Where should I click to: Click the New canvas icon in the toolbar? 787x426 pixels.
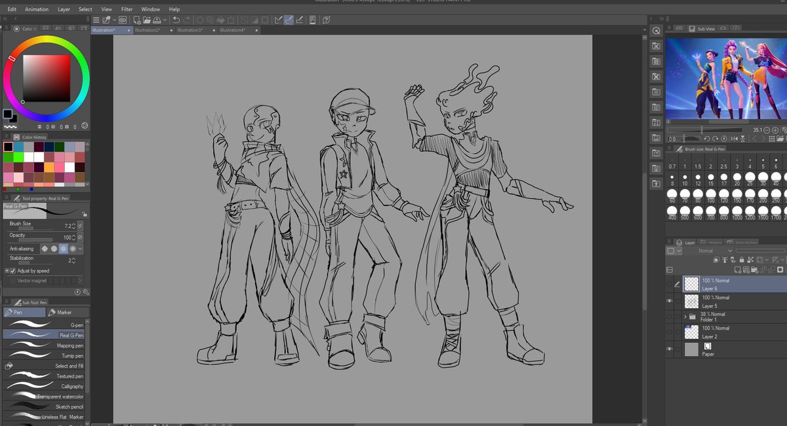point(137,20)
